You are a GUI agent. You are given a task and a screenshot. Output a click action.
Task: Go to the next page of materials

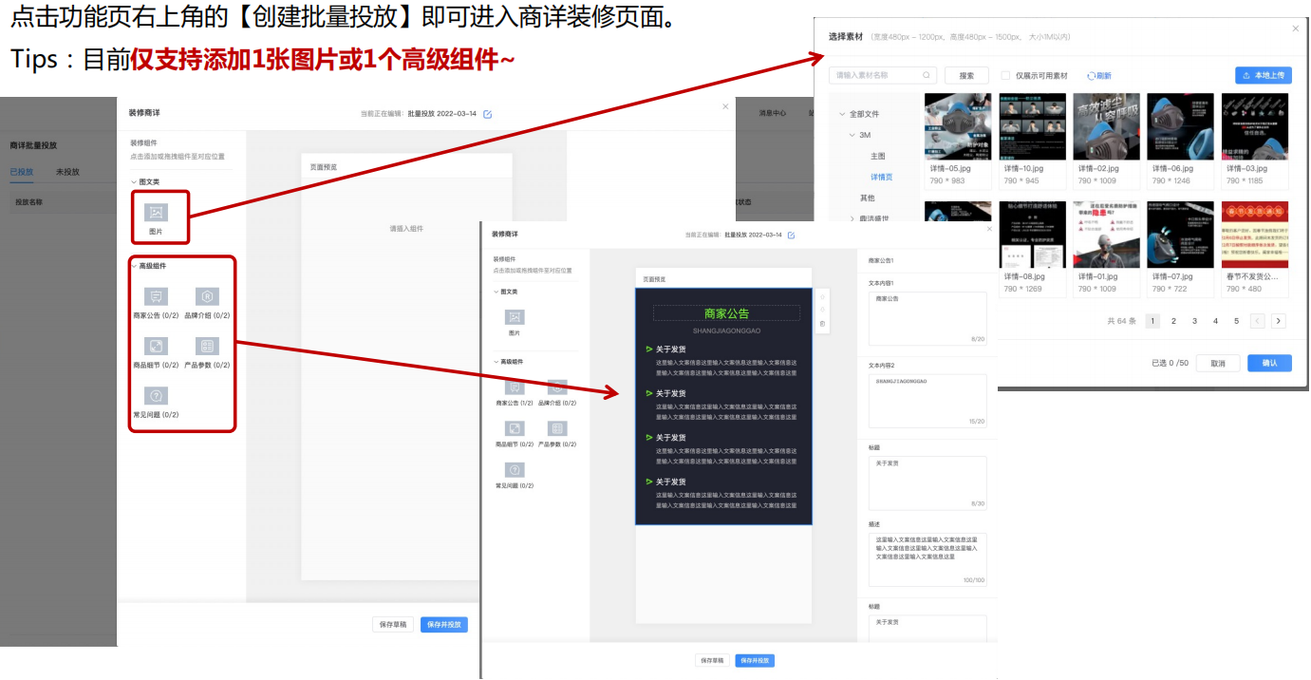point(1279,321)
